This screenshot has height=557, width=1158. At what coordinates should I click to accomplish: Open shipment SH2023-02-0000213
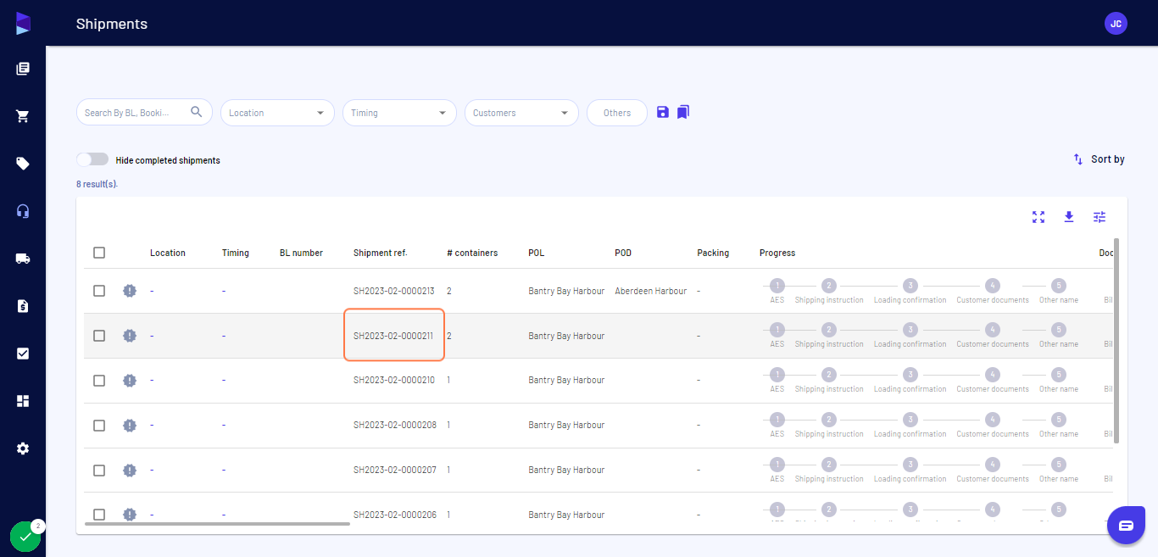coord(394,291)
